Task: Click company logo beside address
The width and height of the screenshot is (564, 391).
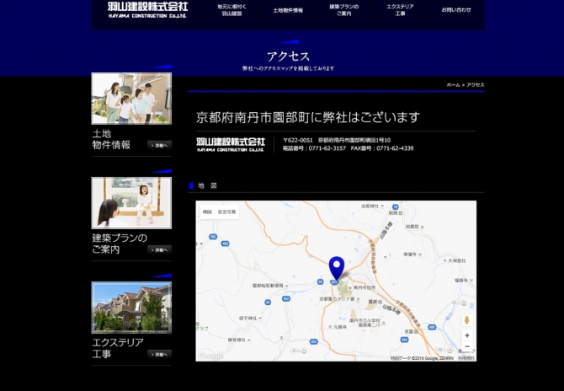Action: (x=231, y=144)
